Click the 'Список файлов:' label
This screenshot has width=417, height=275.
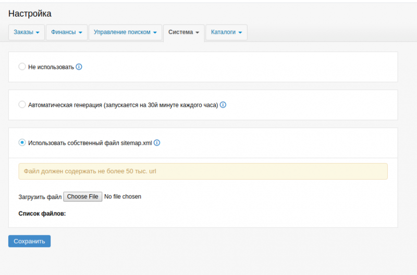click(x=42, y=214)
